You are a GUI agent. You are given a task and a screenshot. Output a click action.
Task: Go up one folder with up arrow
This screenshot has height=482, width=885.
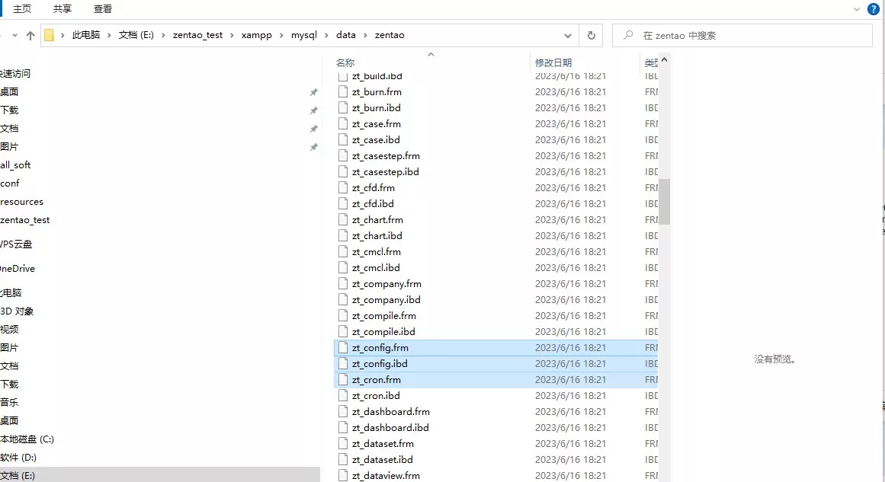tap(30, 36)
